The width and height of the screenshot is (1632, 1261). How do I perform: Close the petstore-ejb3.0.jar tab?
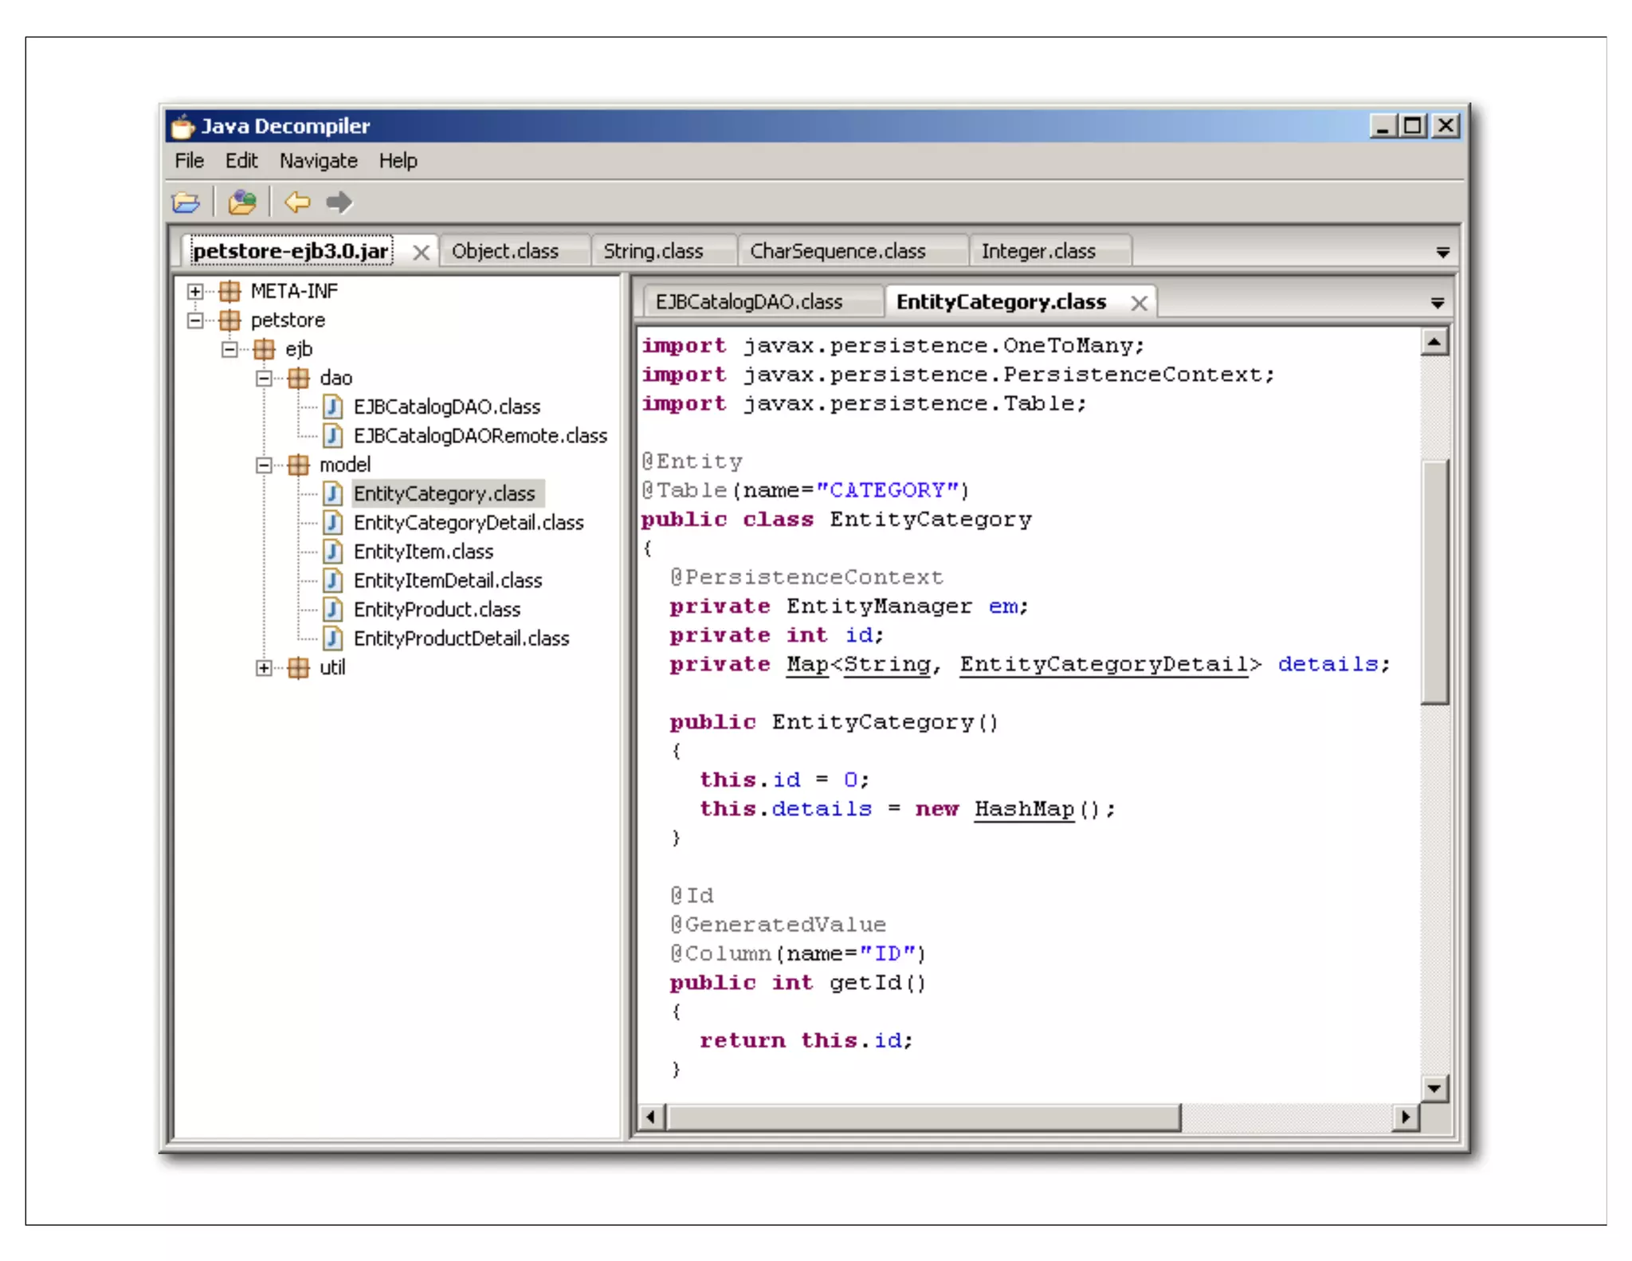tap(421, 253)
